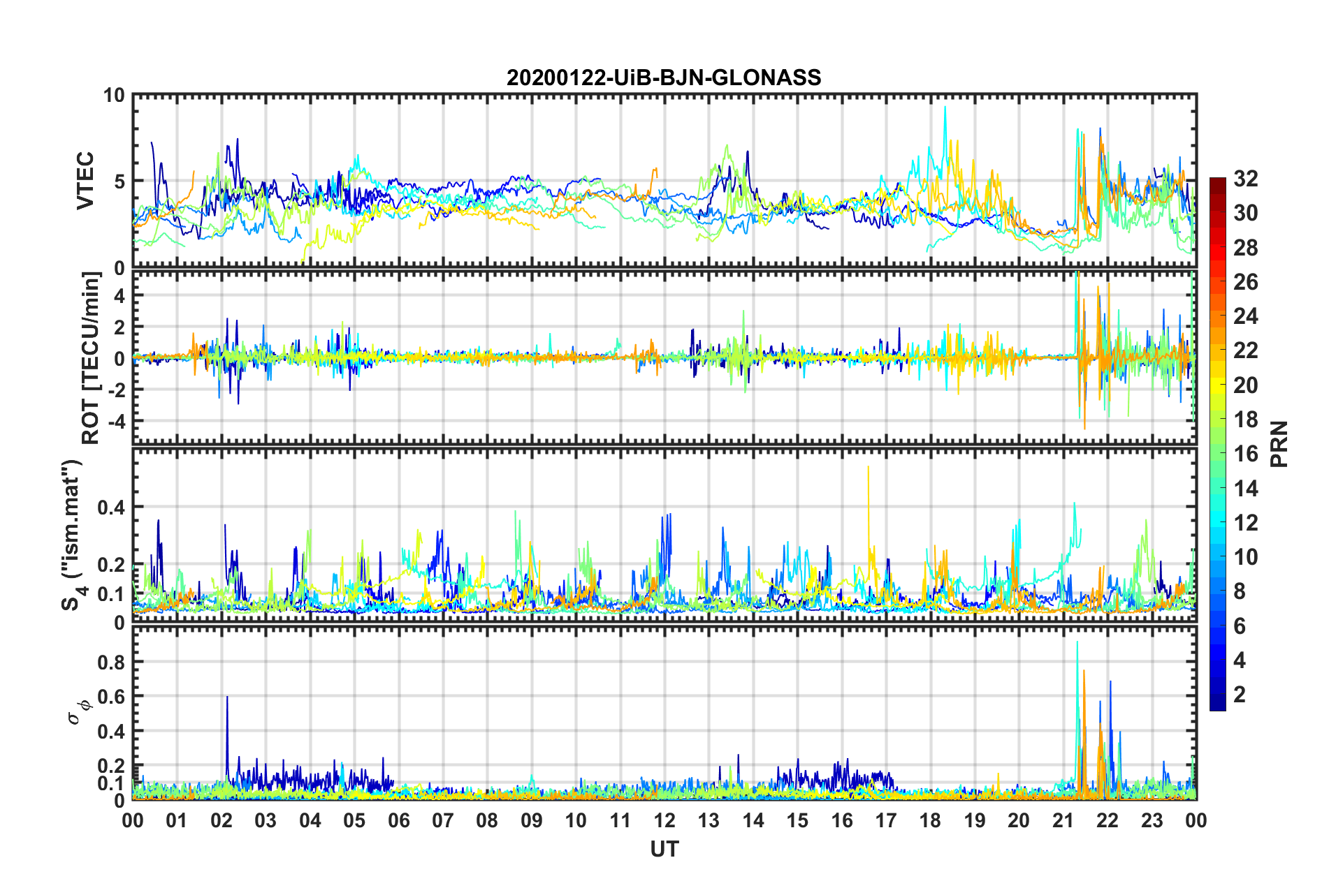Click x-axis hour tick 19
This screenshot has height=888, width=1329.
tap(975, 820)
